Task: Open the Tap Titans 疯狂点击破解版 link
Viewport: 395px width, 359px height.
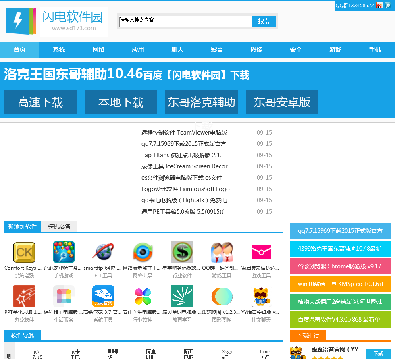Action: [181, 155]
